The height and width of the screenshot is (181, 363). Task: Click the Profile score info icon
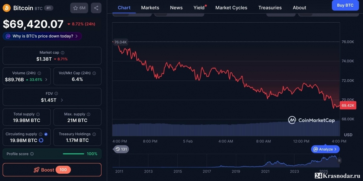[32, 154]
